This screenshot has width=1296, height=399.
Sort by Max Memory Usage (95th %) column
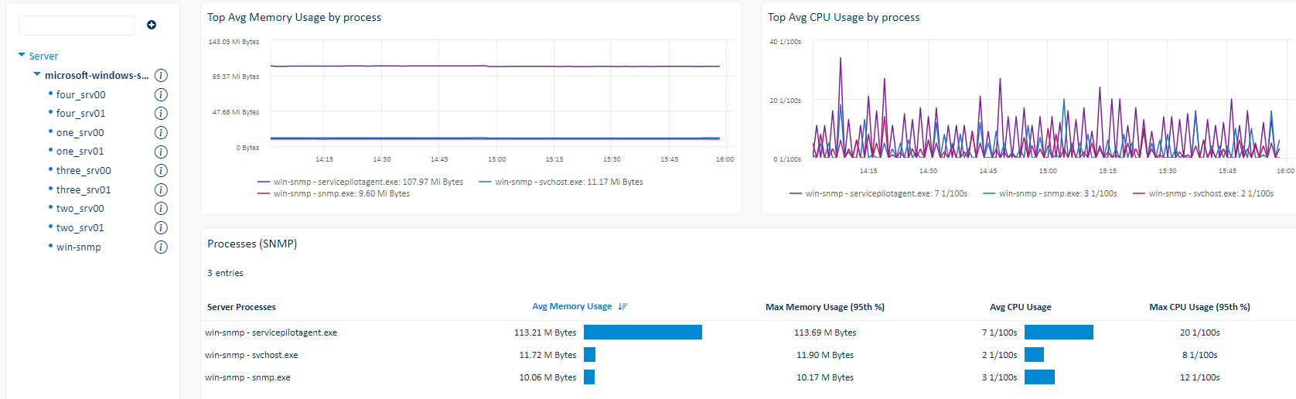pos(824,307)
